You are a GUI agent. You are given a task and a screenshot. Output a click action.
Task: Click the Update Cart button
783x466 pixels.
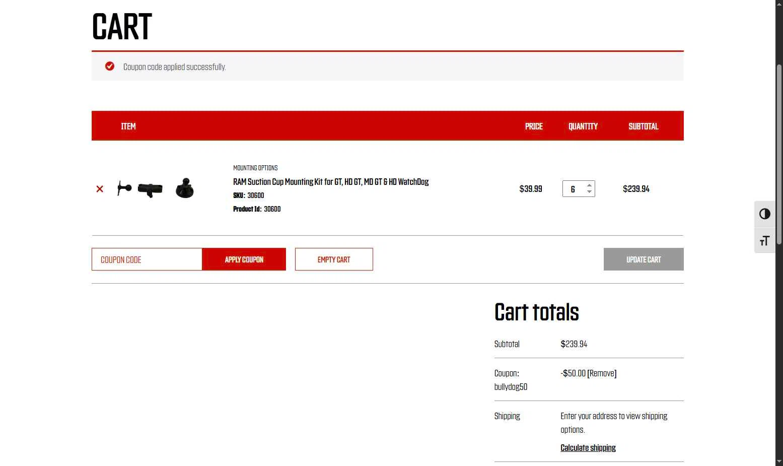[644, 259]
